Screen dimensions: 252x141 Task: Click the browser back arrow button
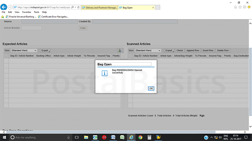coord(4,7)
